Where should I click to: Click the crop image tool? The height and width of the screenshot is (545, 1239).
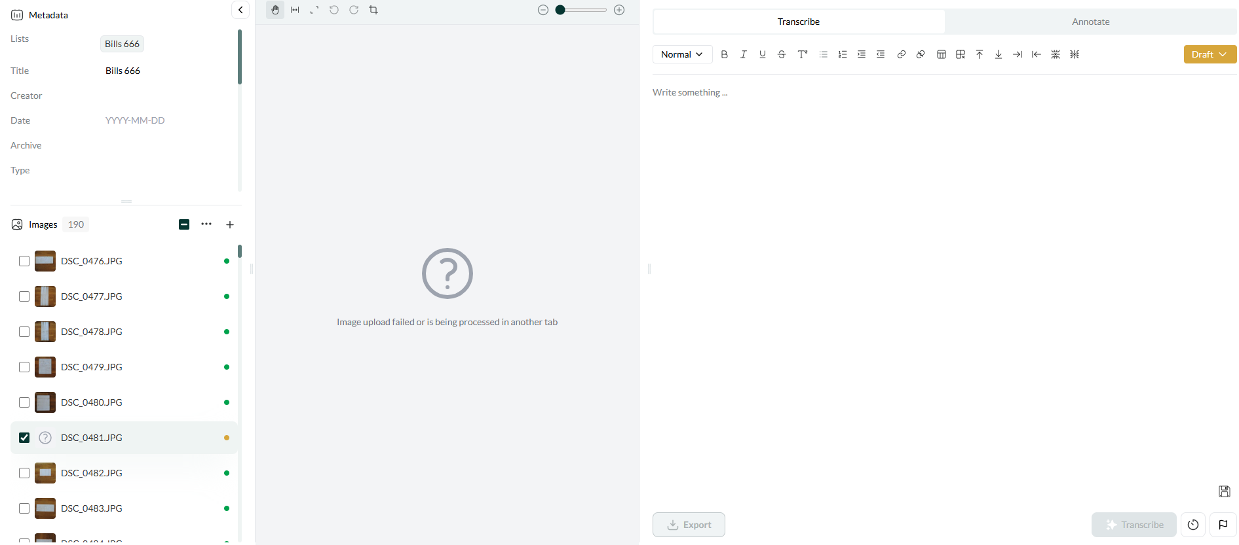373,10
